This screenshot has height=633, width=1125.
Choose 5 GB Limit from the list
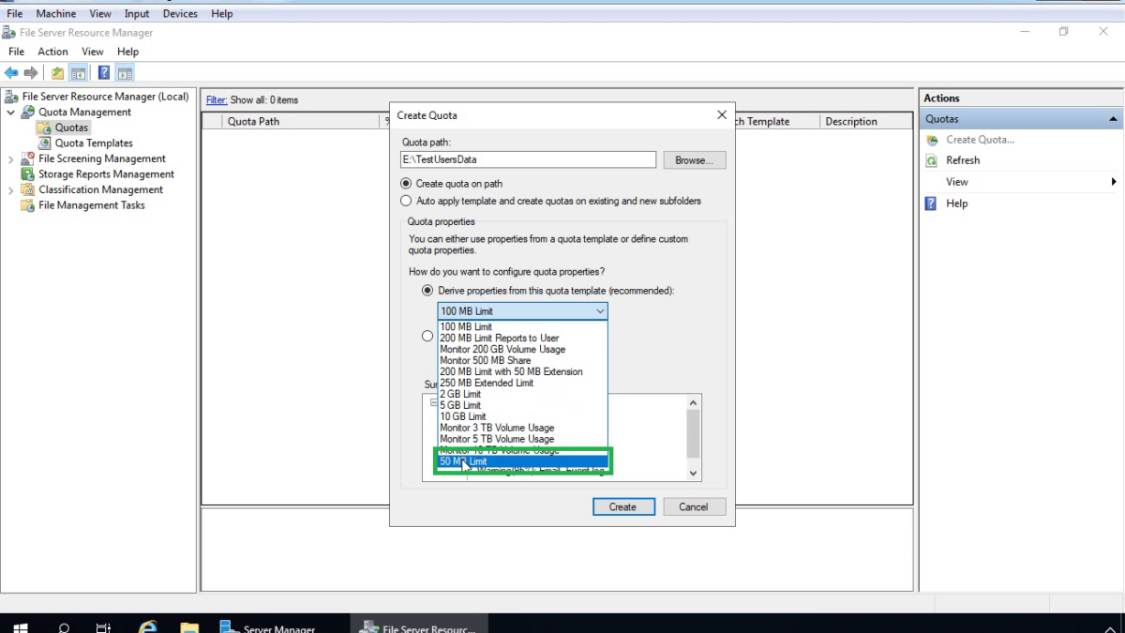(523, 405)
